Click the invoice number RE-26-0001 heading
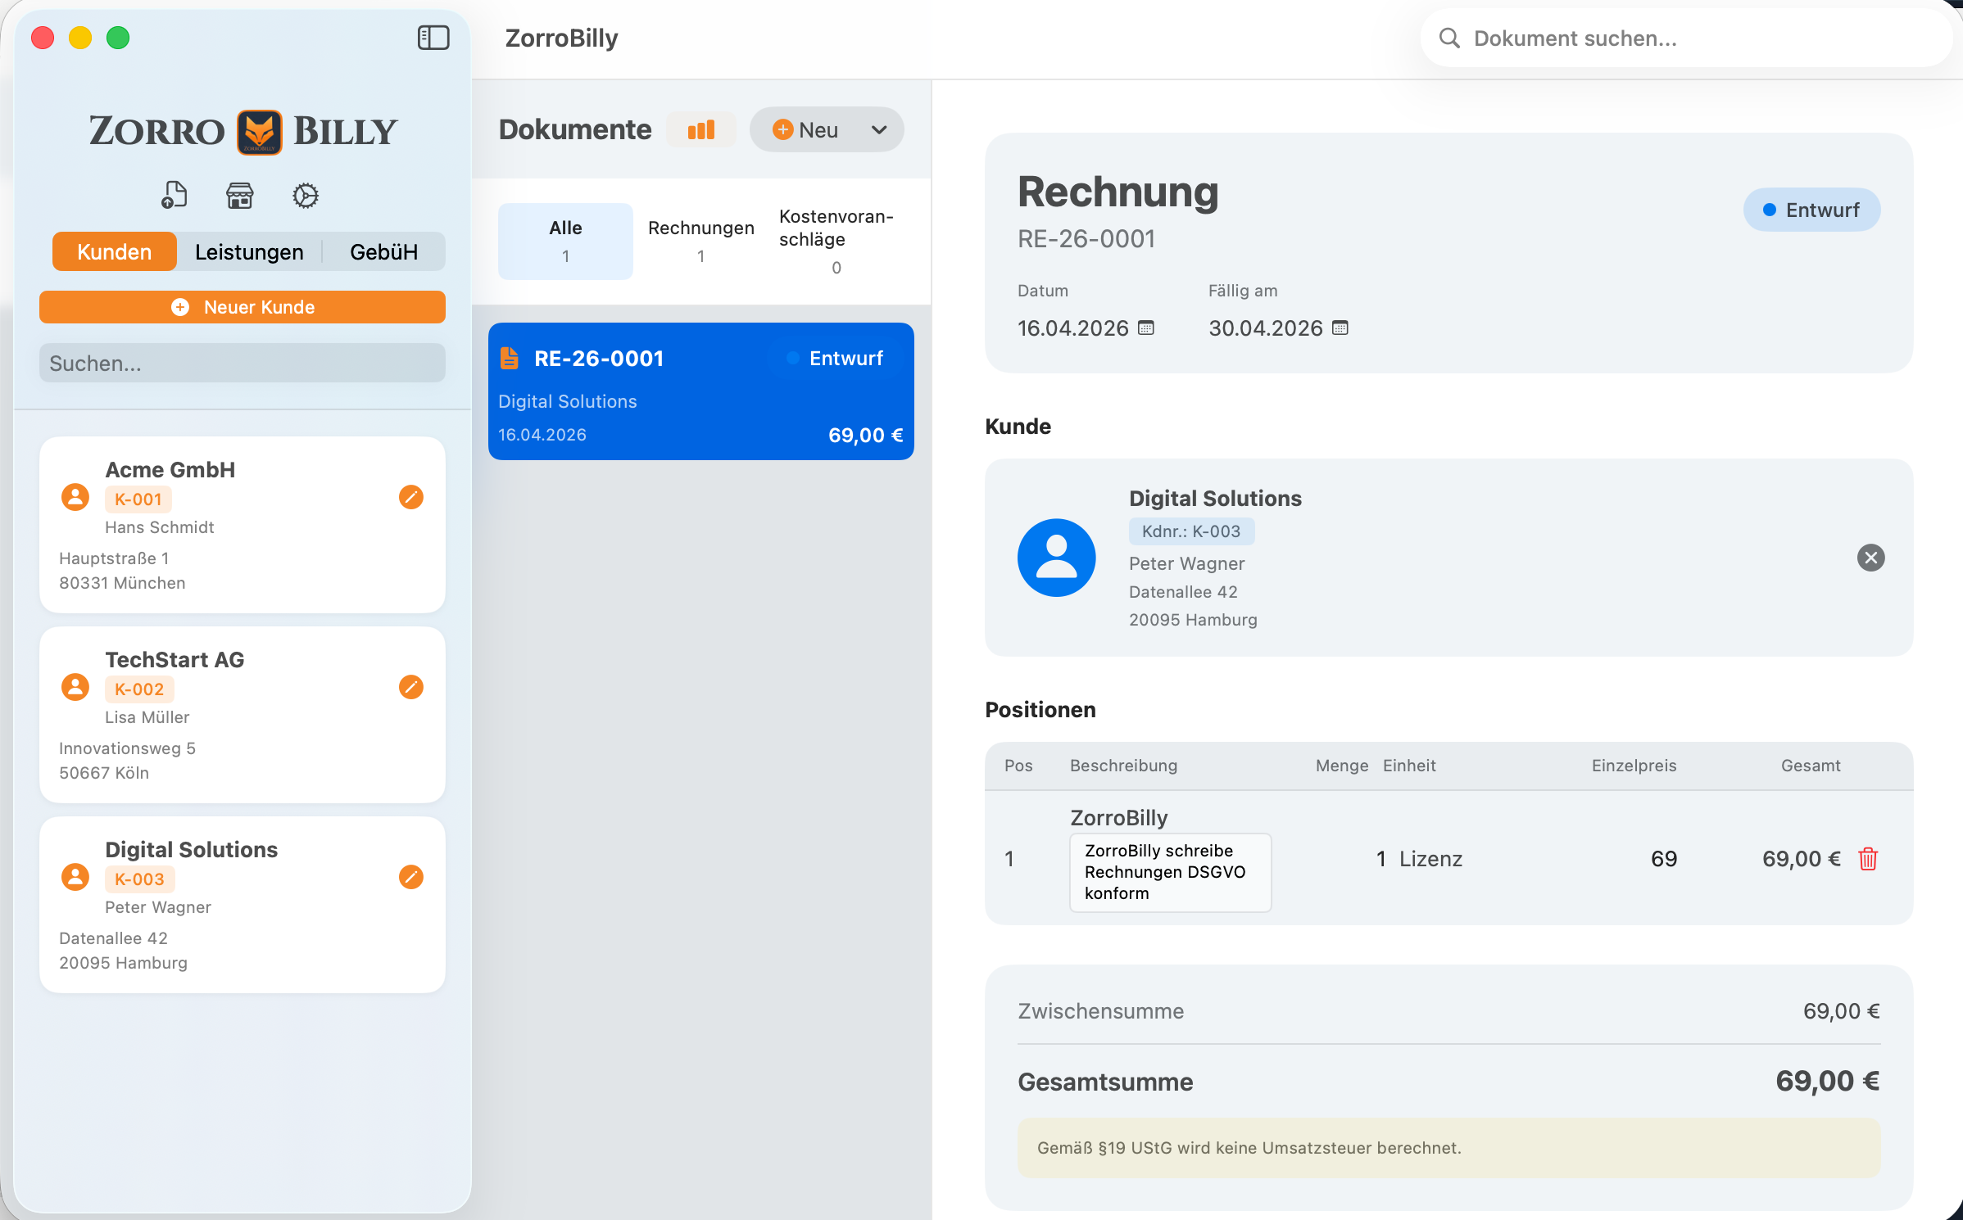 (1086, 239)
